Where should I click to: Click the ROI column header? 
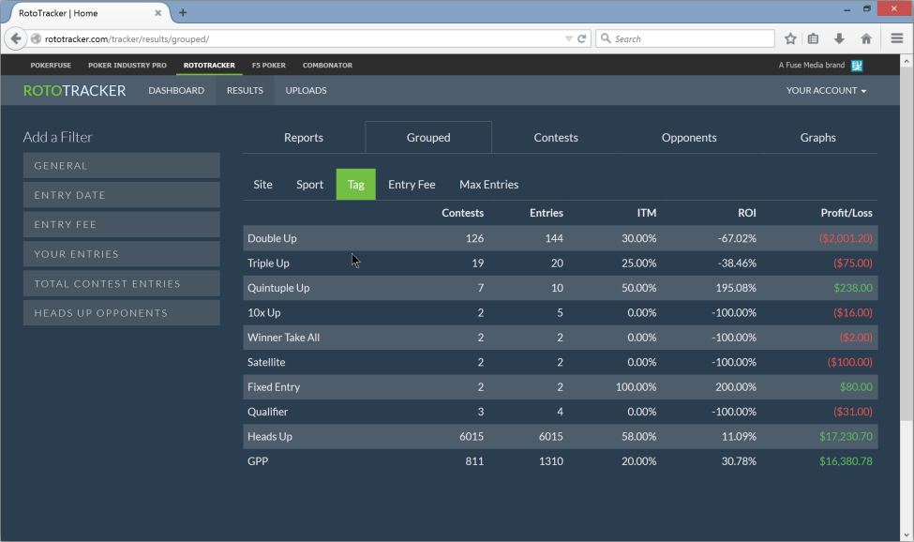point(747,213)
